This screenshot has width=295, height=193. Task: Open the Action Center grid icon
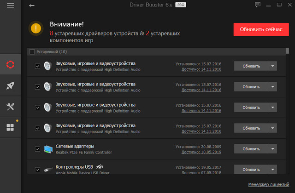coord(10,127)
